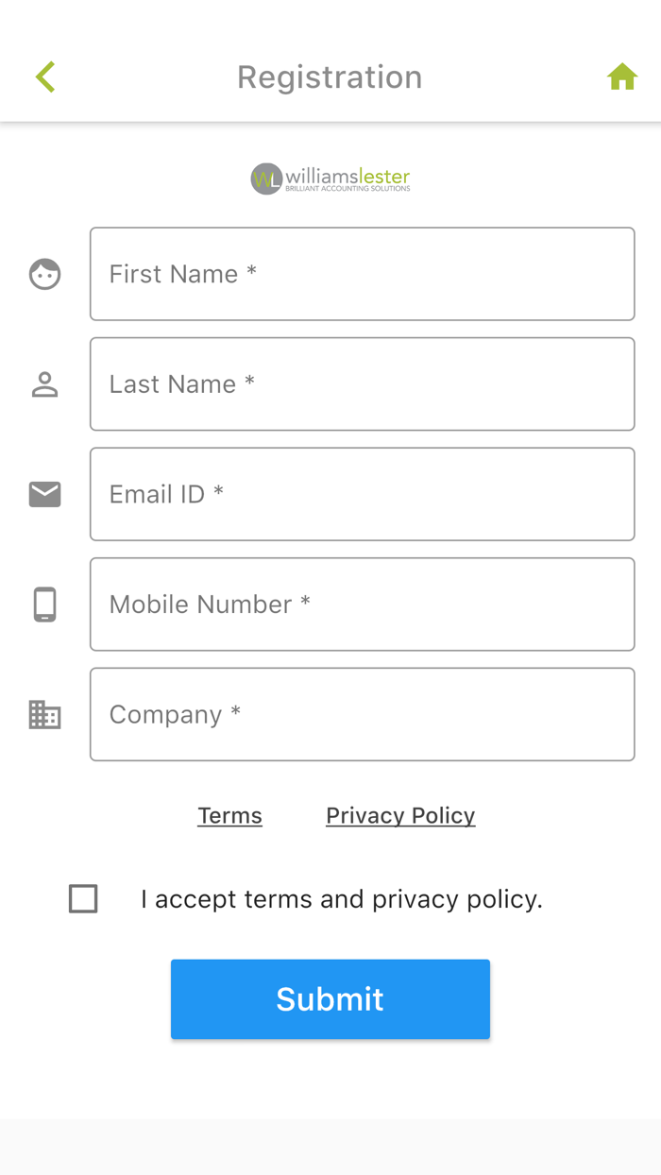Click the "I accept terms and privacy policy" label
The width and height of the screenshot is (661, 1175).
coord(342,899)
